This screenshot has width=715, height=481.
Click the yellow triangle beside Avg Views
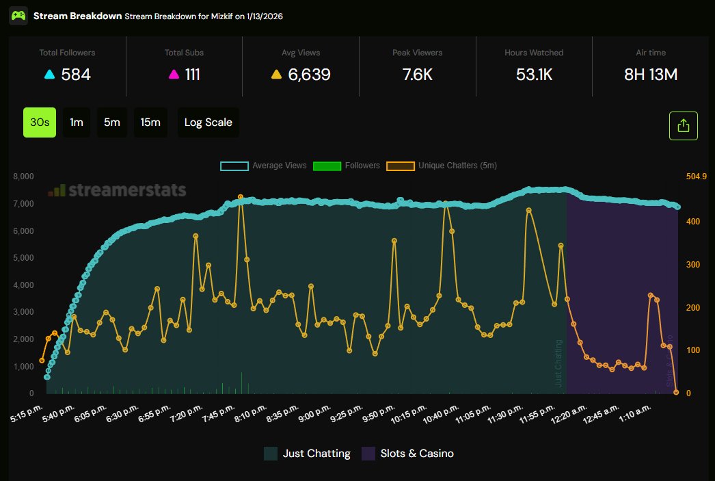click(276, 75)
